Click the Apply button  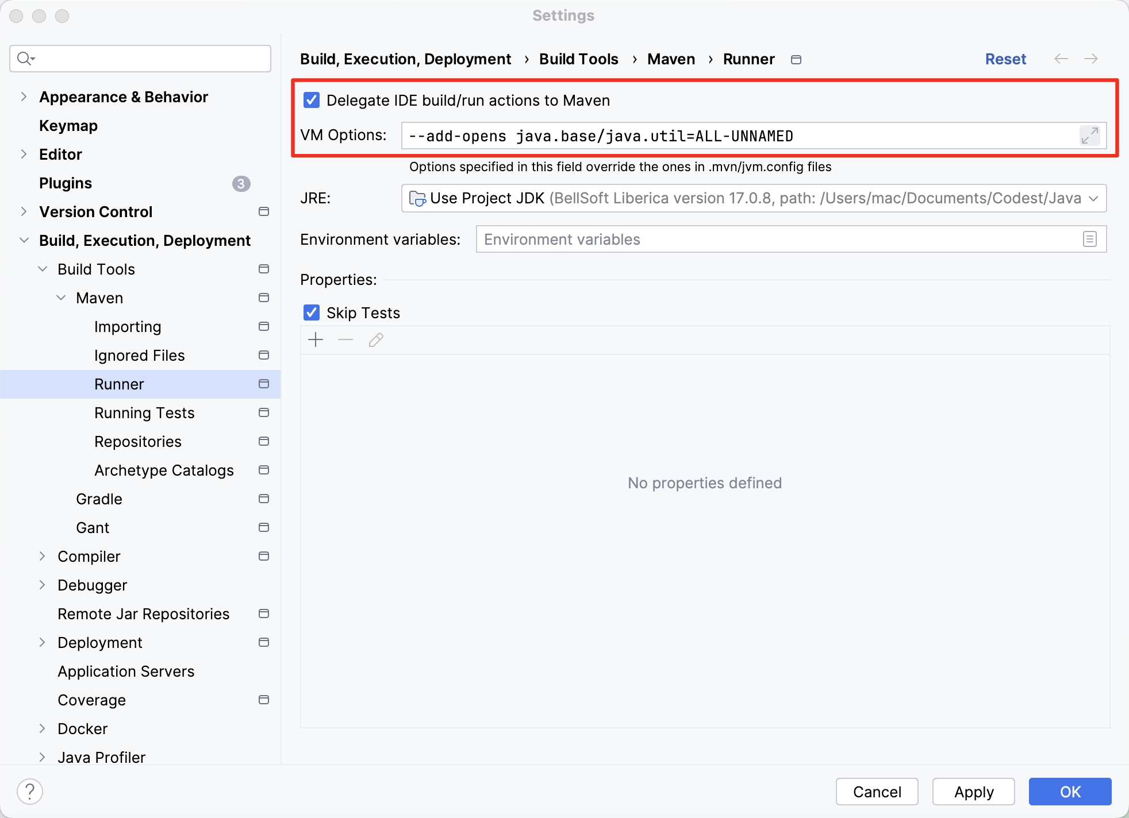[973, 792]
